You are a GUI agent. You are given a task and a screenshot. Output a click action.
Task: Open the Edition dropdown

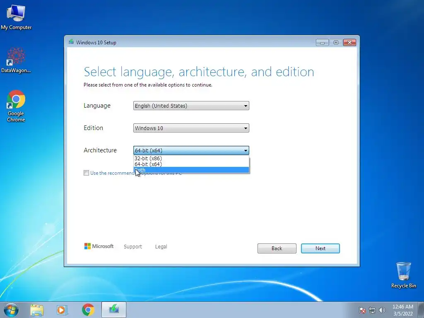point(191,128)
